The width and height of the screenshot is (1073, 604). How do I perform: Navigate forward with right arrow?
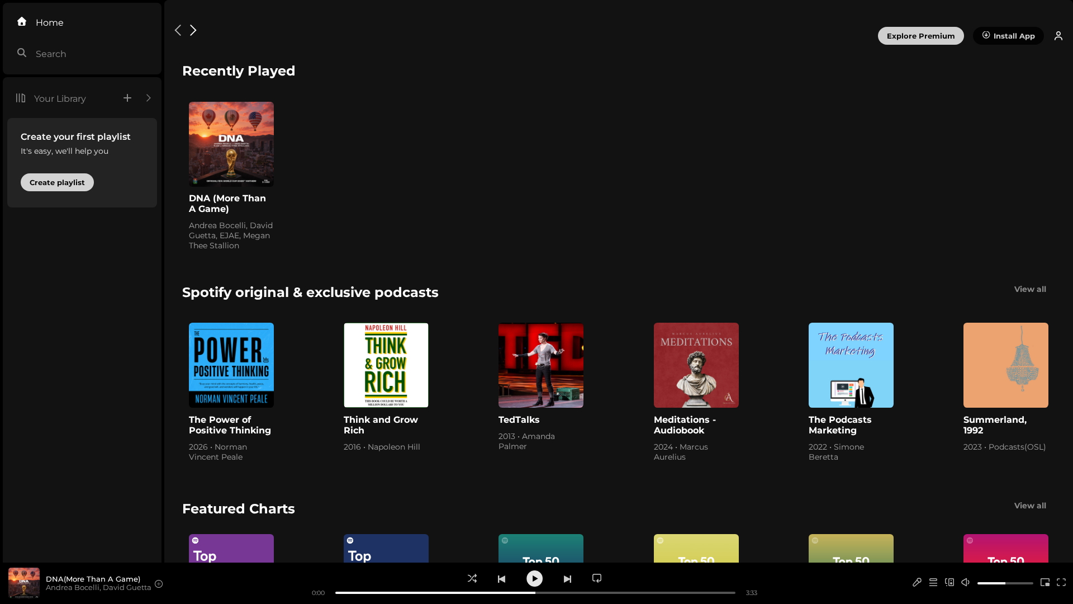tap(193, 30)
